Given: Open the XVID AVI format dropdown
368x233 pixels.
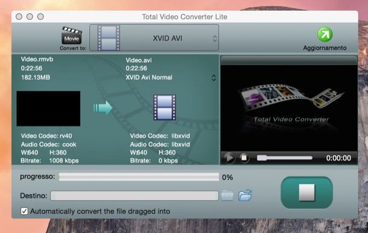Looking at the screenshot, I should pyautogui.click(x=154, y=38).
